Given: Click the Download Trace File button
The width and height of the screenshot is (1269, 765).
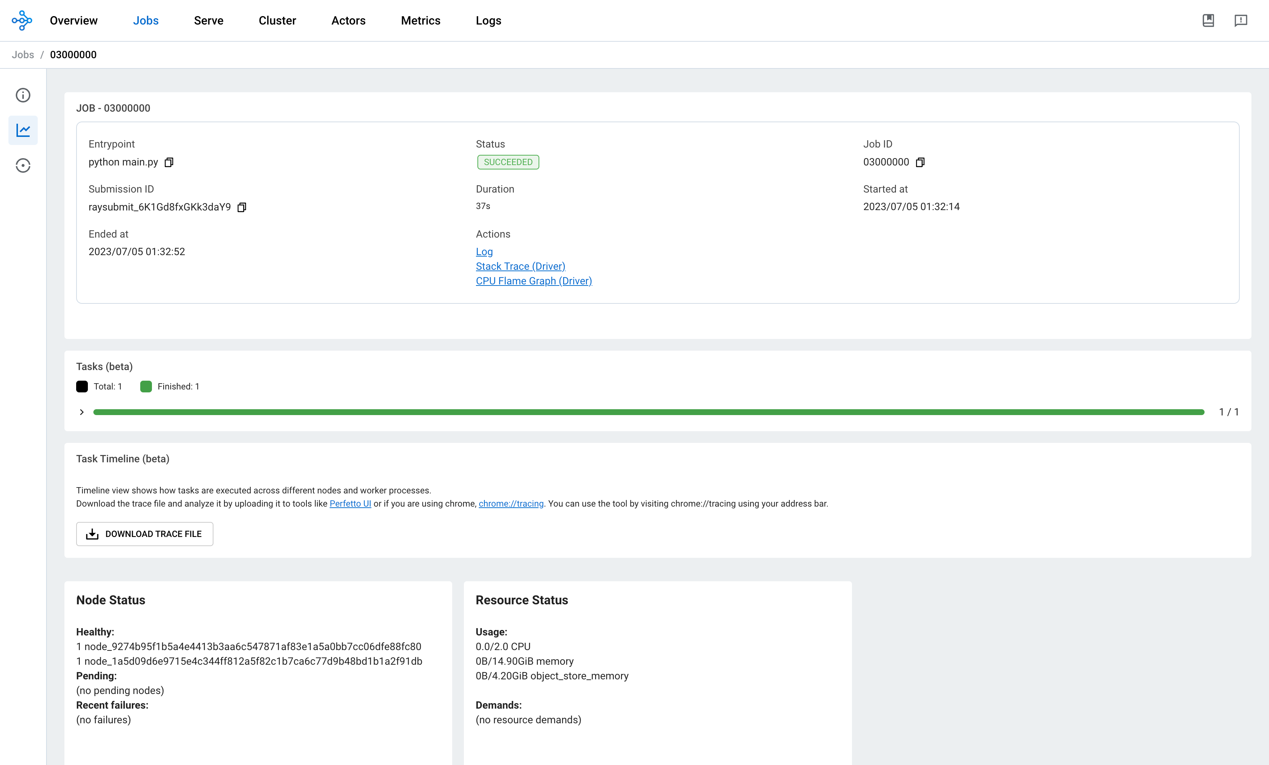Looking at the screenshot, I should [144, 534].
